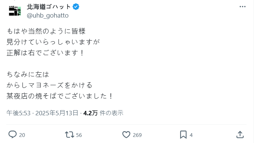This screenshot has height=143, width=255.
Task: Click the repost count 56
Action: (x=79, y=135)
